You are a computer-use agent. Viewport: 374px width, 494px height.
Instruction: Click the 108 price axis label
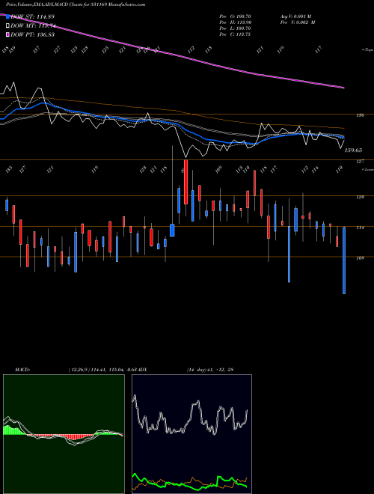(x=361, y=258)
